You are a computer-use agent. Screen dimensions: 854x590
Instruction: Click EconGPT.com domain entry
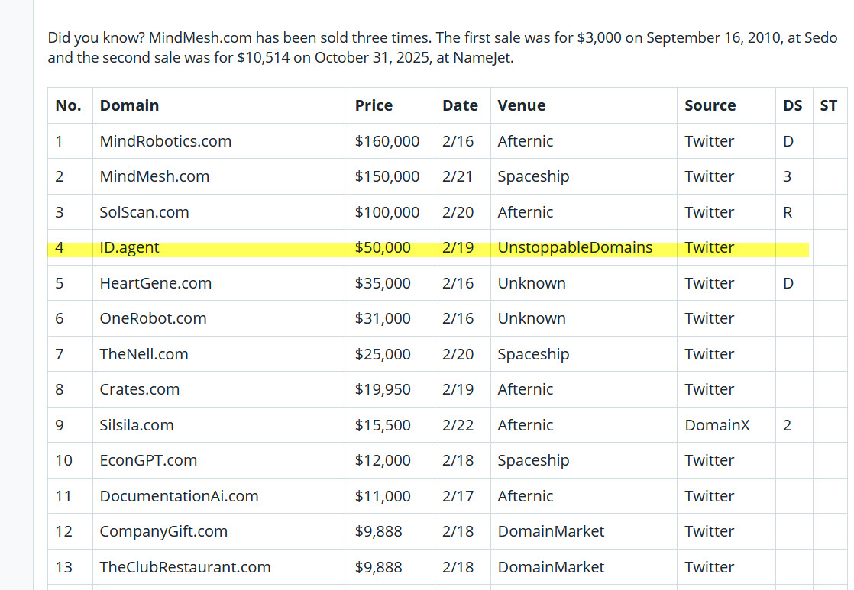(148, 460)
